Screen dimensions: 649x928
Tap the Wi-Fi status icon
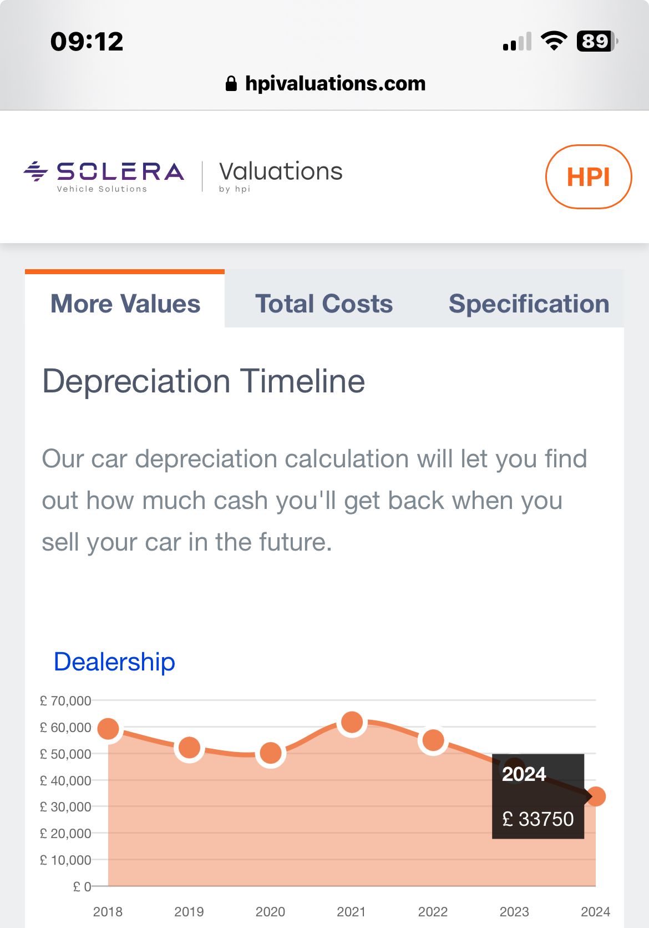(x=554, y=41)
